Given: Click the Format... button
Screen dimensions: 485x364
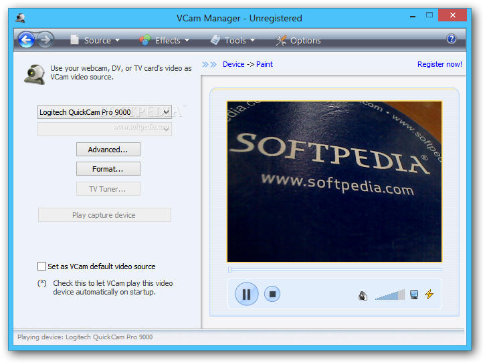Looking at the screenshot, I should point(108,169).
